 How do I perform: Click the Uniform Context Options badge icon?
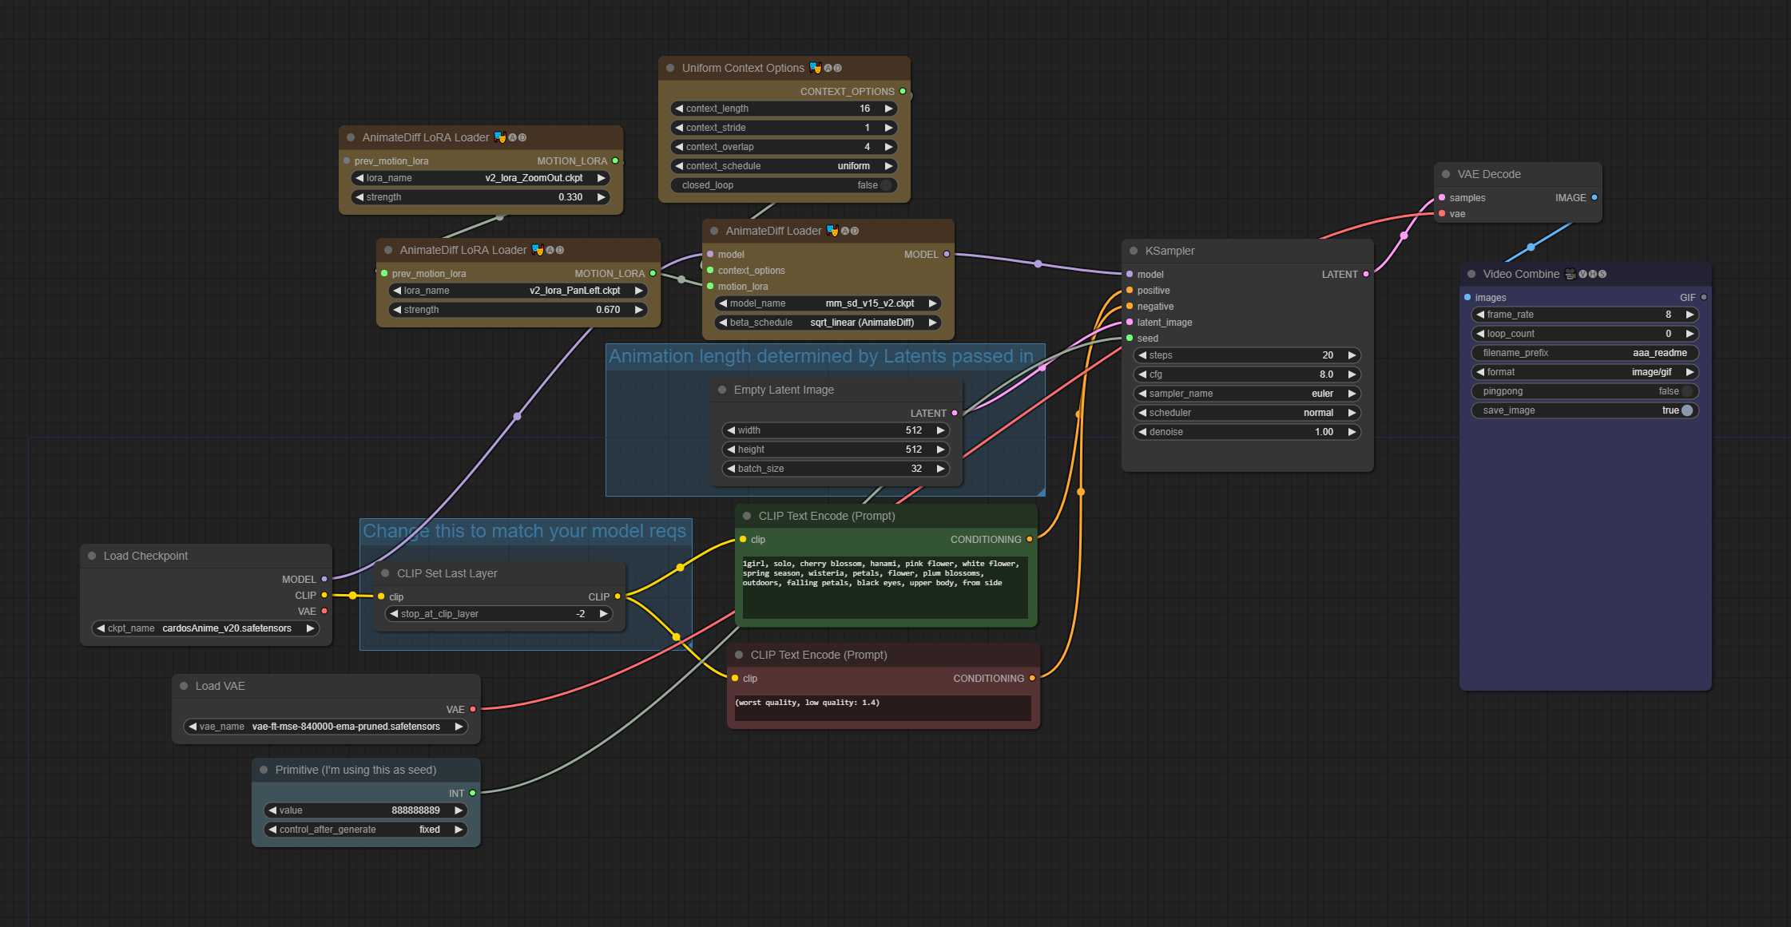pos(815,68)
